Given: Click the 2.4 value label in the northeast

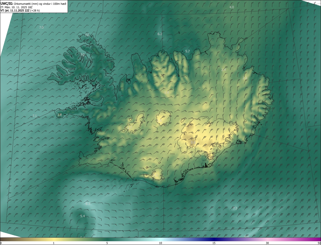Looking at the screenshot, I should click(223, 70).
